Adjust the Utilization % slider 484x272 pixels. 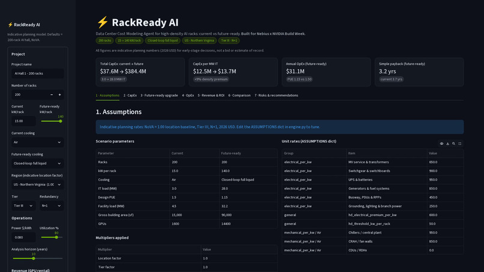coord(56,237)
